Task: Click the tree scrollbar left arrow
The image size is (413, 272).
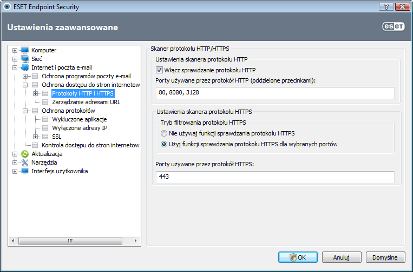Action: pyautogui.click(x=13, y=241)
